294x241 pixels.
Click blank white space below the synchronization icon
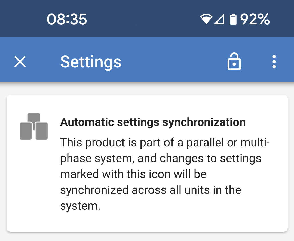point(34,185)
